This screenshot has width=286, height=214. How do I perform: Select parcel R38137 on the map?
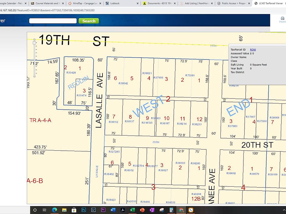tap(130, 121)
